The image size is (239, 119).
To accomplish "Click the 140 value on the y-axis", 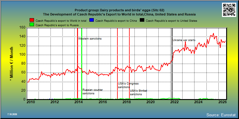I will [23, 37].
